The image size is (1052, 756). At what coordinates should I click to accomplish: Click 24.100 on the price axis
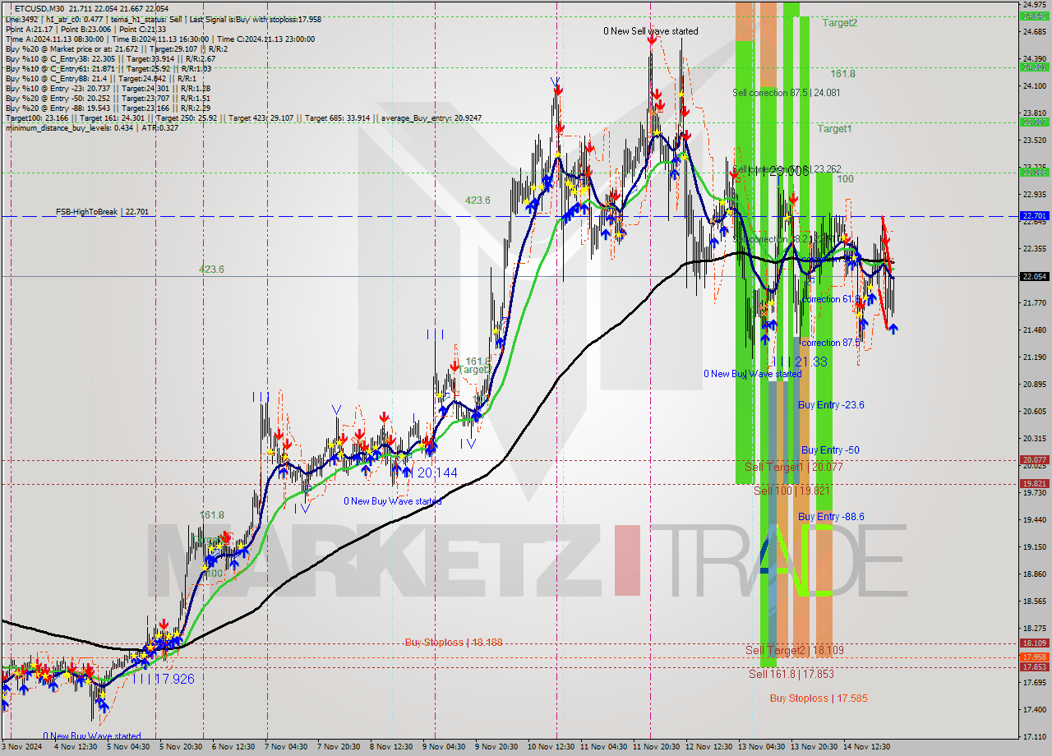pos(1035,85)
